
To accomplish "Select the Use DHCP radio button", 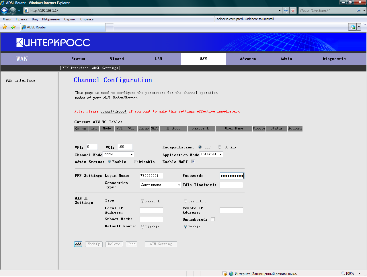I will [x=186, y=201].
